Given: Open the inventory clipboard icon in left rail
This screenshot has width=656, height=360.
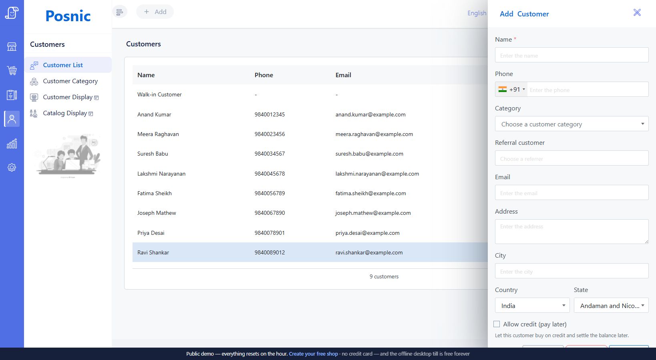Looking at the screenshot, I should [12, 95].
